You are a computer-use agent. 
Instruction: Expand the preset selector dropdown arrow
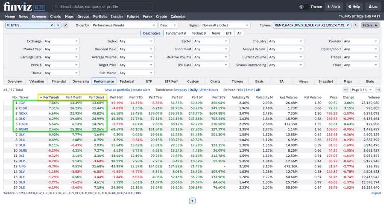[58, 25]
